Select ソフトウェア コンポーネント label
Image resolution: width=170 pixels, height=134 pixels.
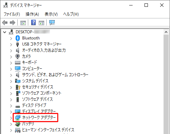pos(42,93)
